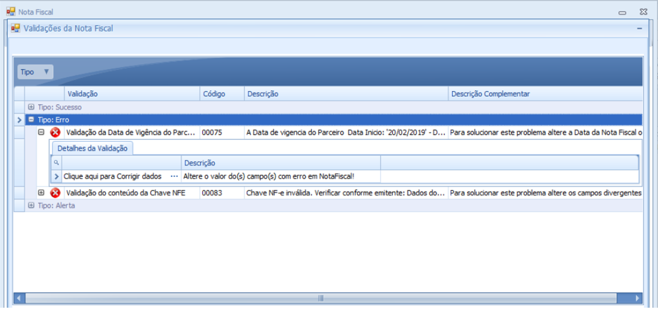Image resolution: width=658 pixels, height=309 pixels.
Task: Click the magnifier search icon in details grid
Action: click(56, 162)
